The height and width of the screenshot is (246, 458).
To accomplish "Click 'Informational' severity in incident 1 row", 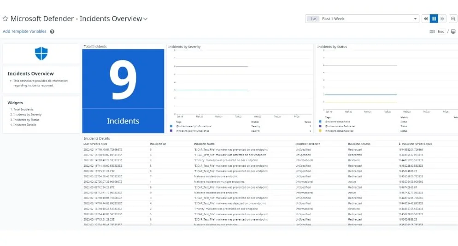I will pyautogui.click(x=304, y=182).
